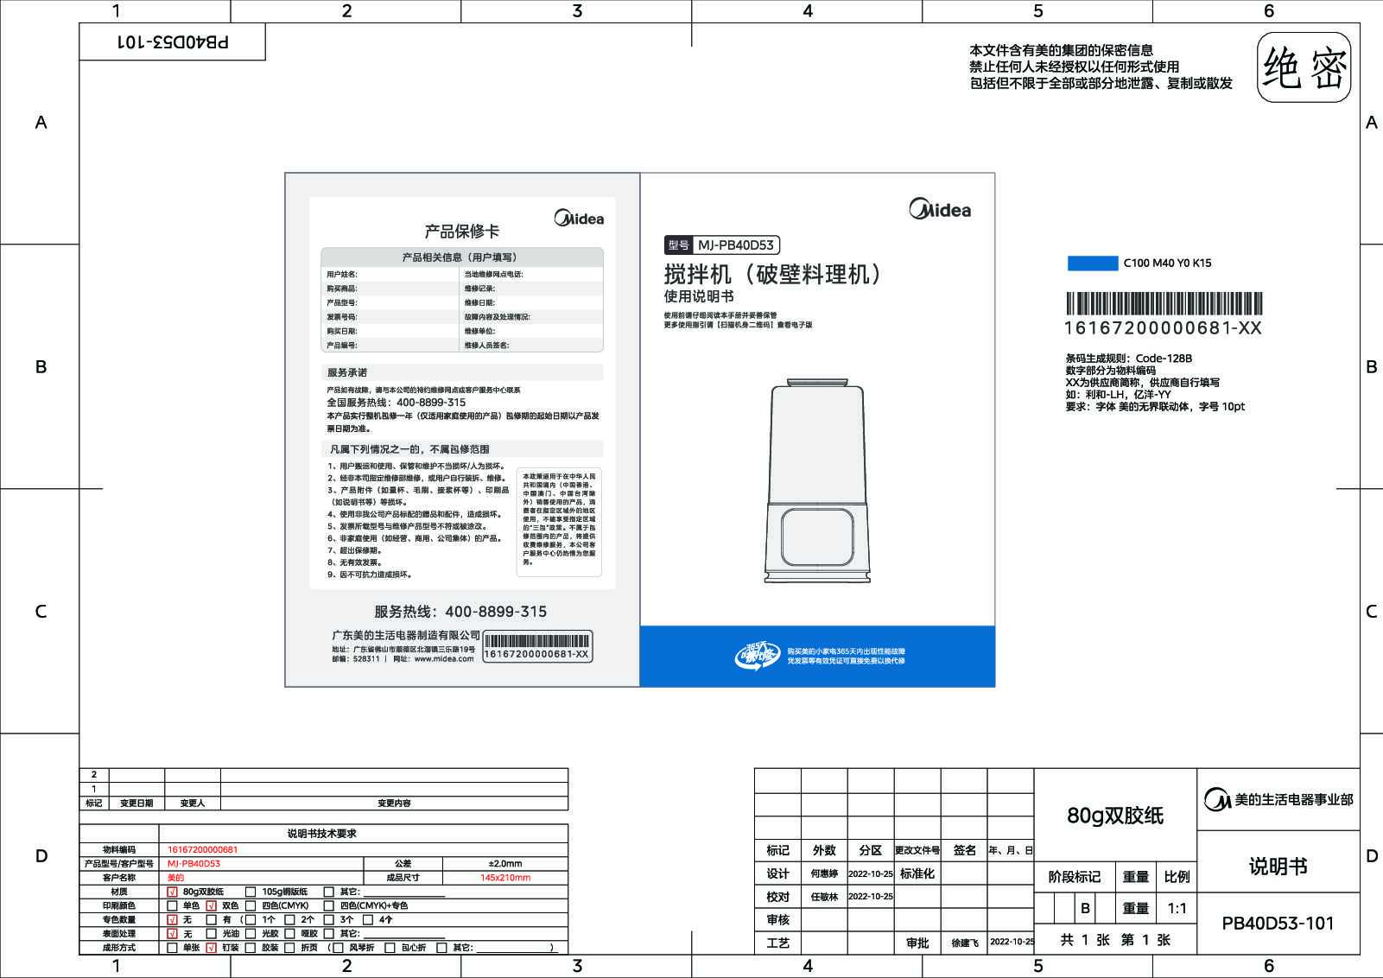Click the blue footer band on the cover
The width and height of the screenshot is (1383, 978).
(x=817, y=657)
